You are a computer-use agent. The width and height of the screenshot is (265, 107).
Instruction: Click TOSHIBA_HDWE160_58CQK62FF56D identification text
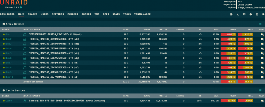point(47,63)
